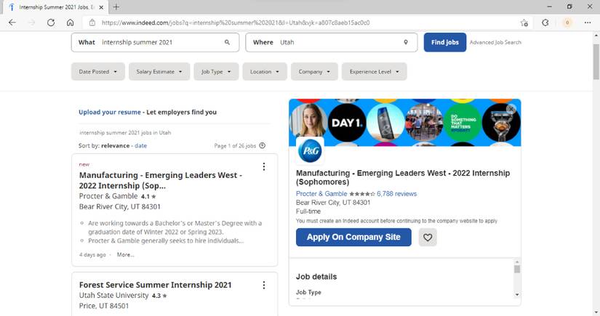This screenshot has height=316, width=600.
Task: Click Apply On Company Site button
Action: [x=353, y=238]
